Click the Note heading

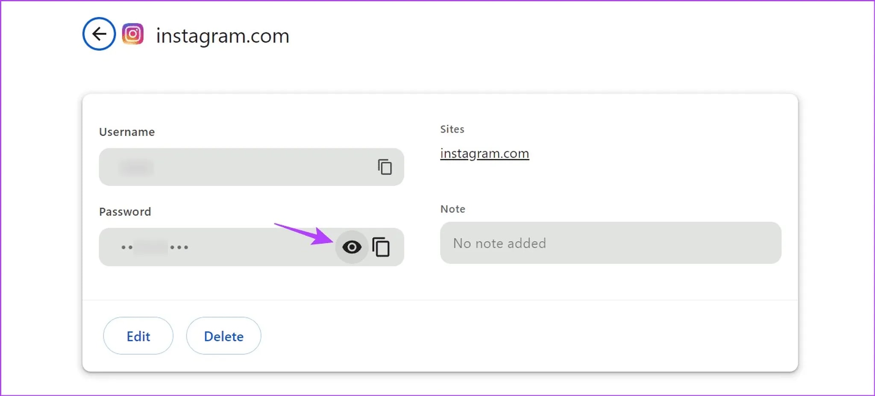coord(452,209)
